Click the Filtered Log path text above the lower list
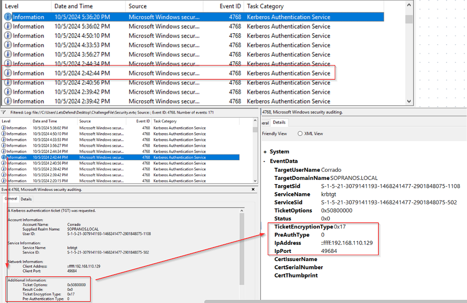Screen dimensions: 467x303 112,113
